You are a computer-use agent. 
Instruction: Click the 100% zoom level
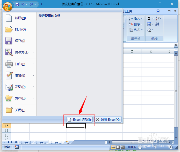point(132,147)
